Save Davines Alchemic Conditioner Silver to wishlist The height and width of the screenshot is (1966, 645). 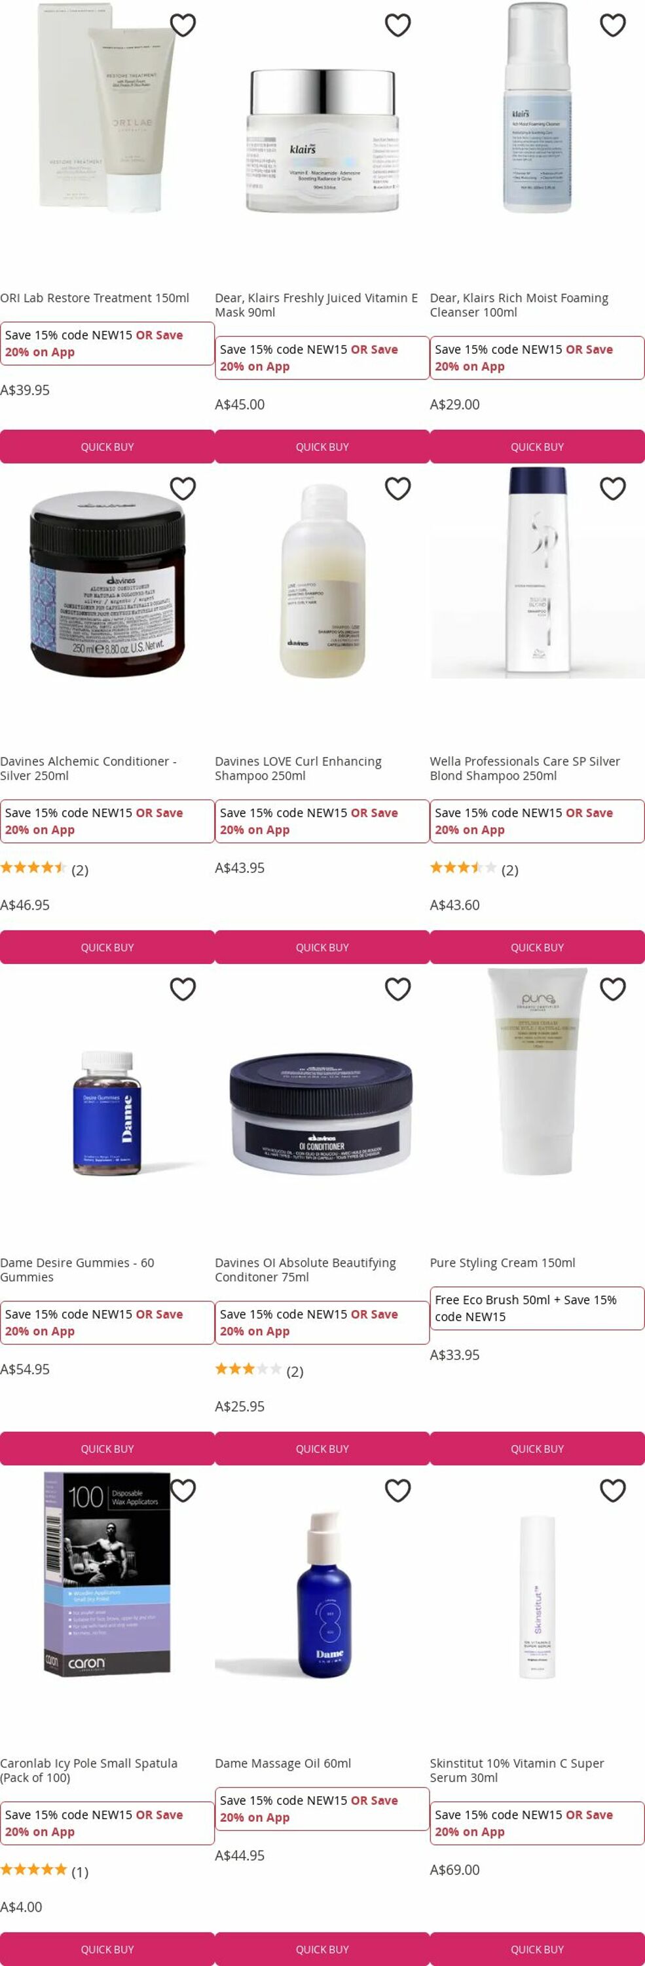click(183, 488)
